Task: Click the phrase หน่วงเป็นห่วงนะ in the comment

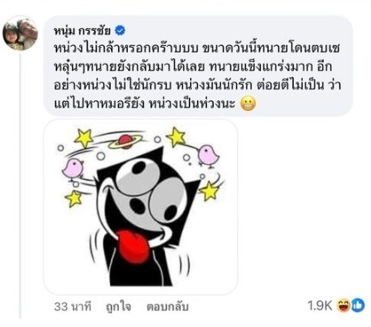Action: coord(192,104)
